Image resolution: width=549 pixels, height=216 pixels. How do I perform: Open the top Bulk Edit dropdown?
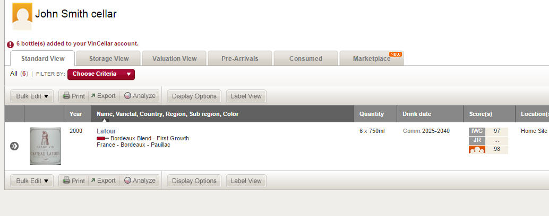point(32,96)
